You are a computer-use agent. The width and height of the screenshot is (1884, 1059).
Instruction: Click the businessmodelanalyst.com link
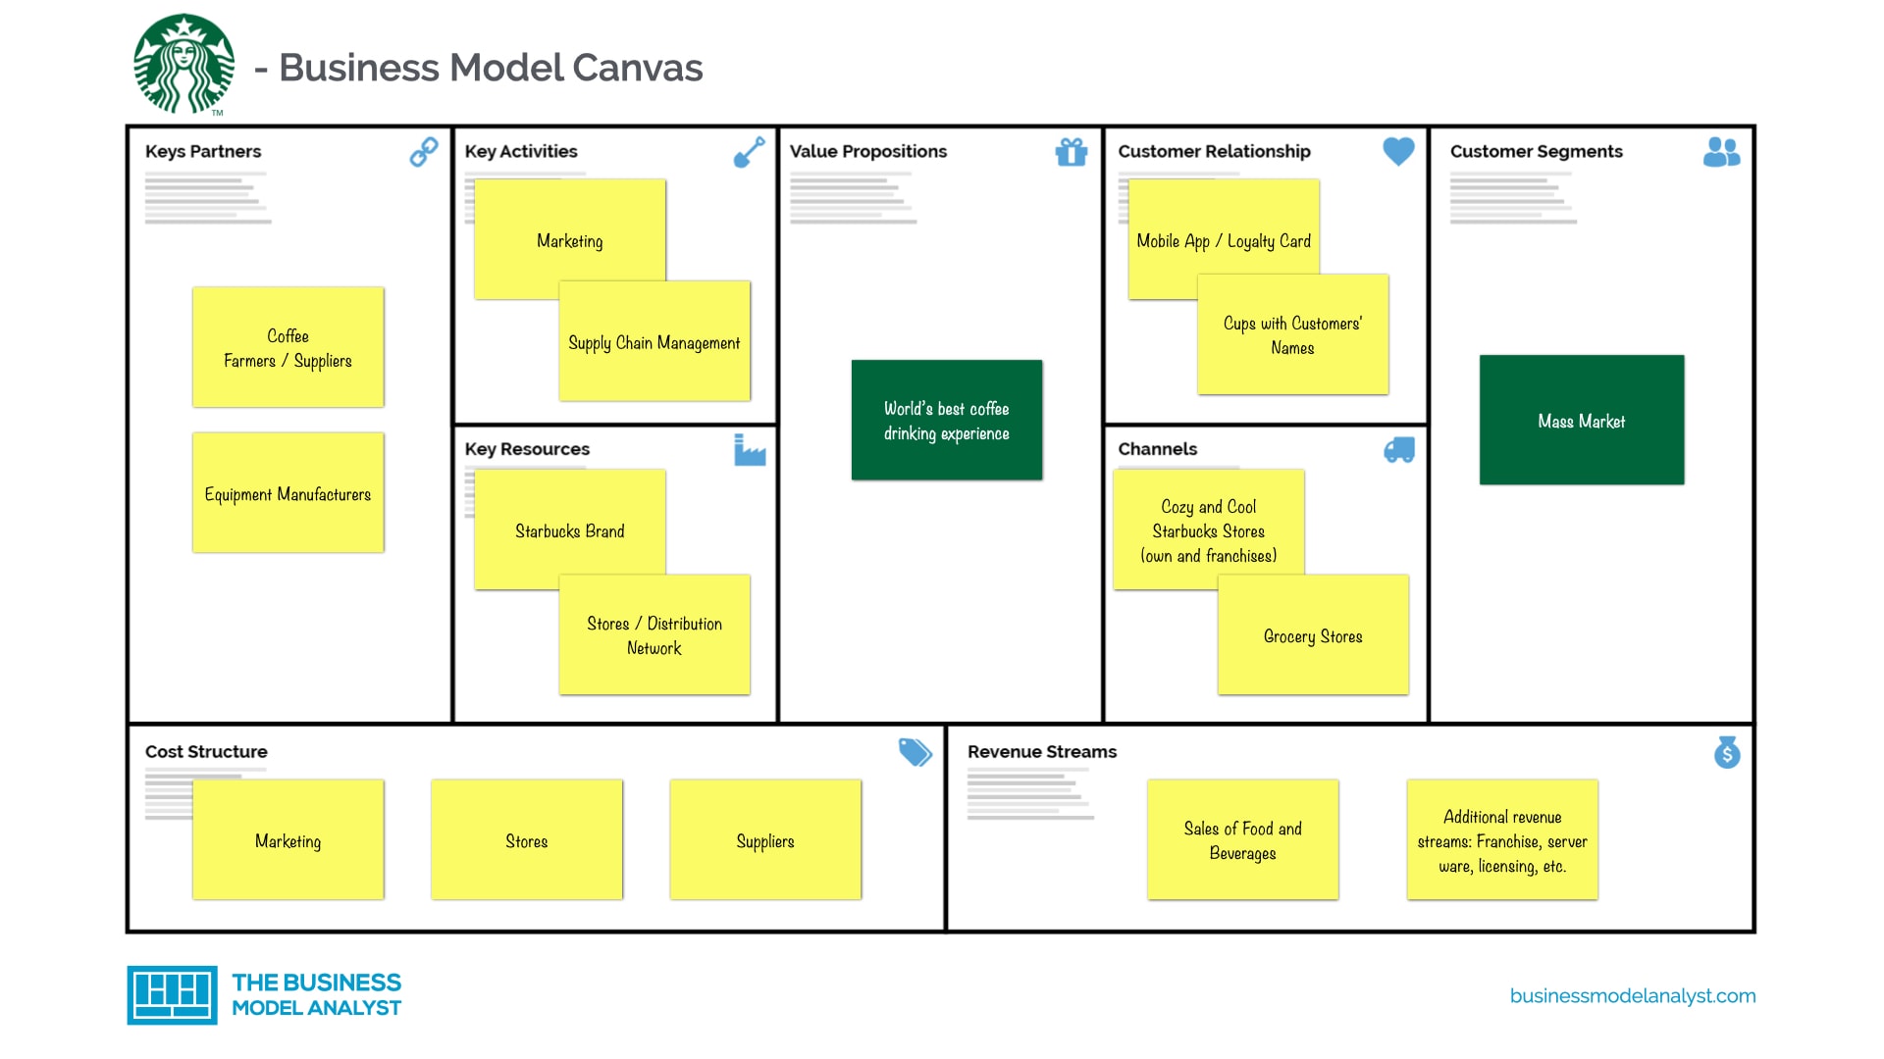coord(1623,999)
